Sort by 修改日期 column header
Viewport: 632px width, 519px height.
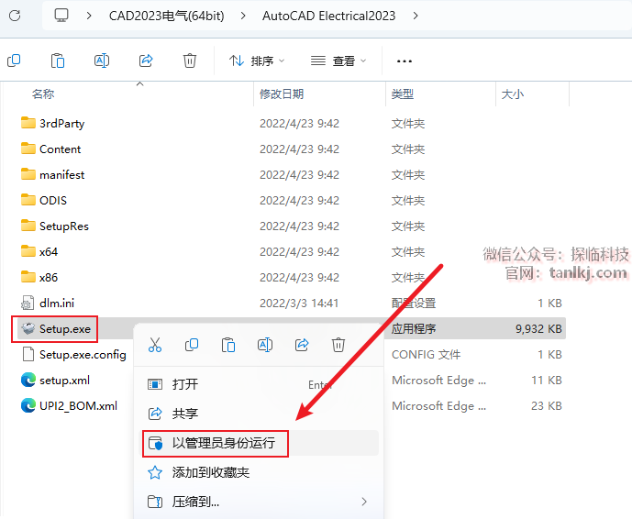(282, 94)
